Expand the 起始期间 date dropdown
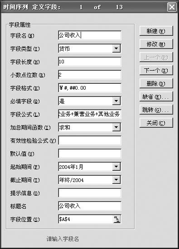Screen dimensions: 179x249 click(x=116, y=167)
